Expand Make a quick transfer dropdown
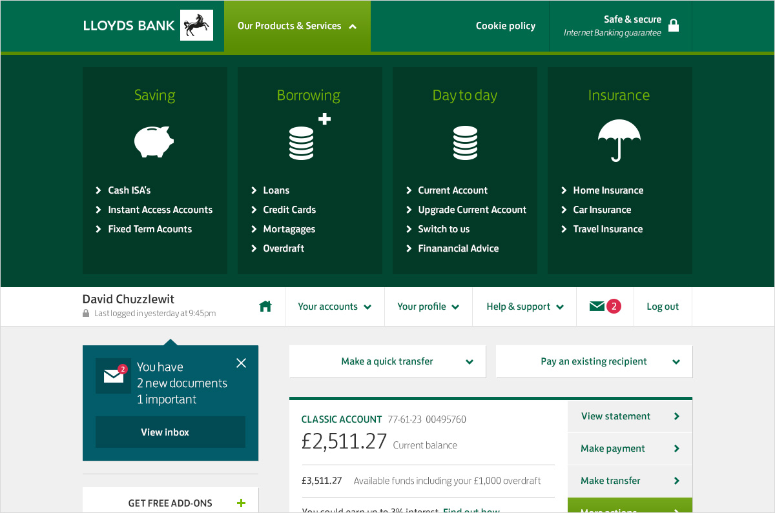The image size is (775, 513). click(387, 361)
